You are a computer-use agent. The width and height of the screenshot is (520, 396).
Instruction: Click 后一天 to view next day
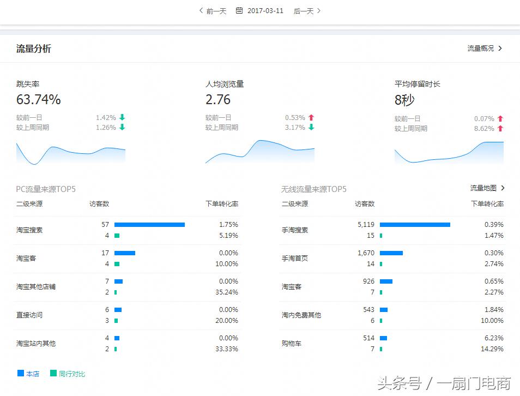pyautogui.click(x=305, y=10)
